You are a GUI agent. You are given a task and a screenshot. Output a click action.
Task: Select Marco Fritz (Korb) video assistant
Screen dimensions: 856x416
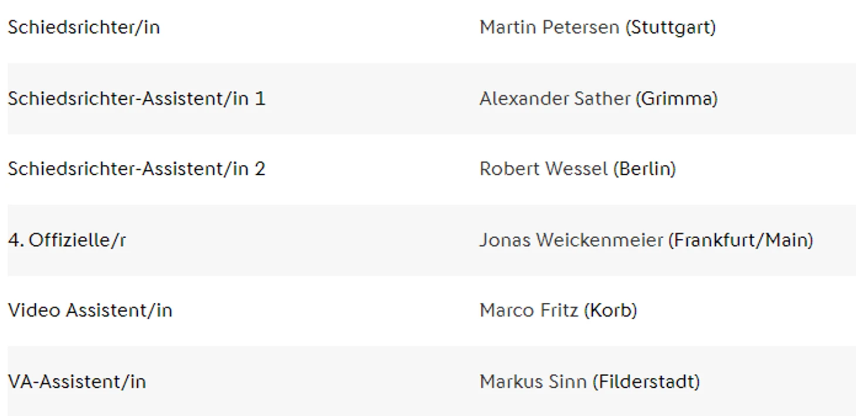pyautogui.click(x=558, y=310)
